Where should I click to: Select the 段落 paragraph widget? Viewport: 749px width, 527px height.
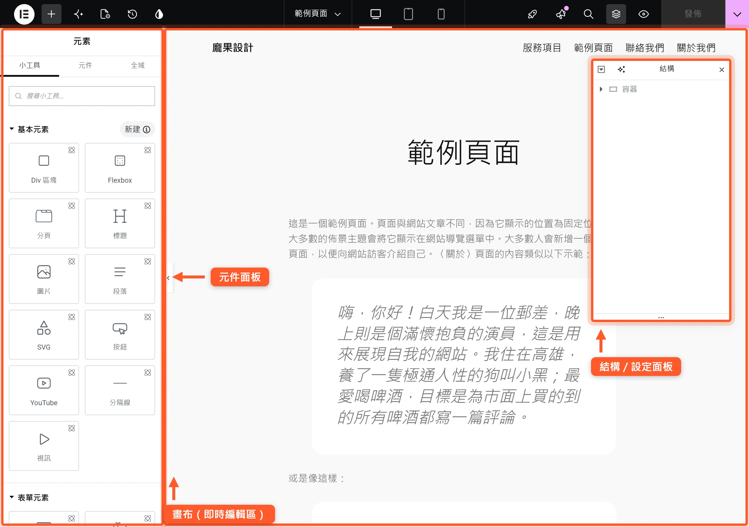click(x=120, y=279)
